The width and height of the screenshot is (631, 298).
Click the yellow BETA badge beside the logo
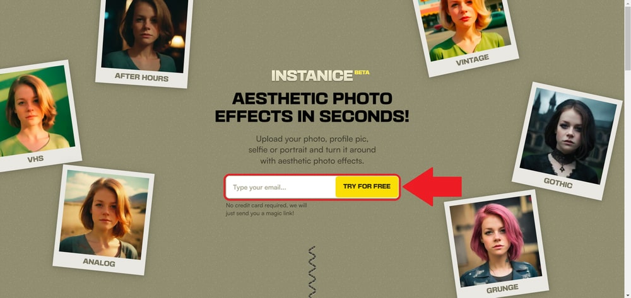click(362, 72)
